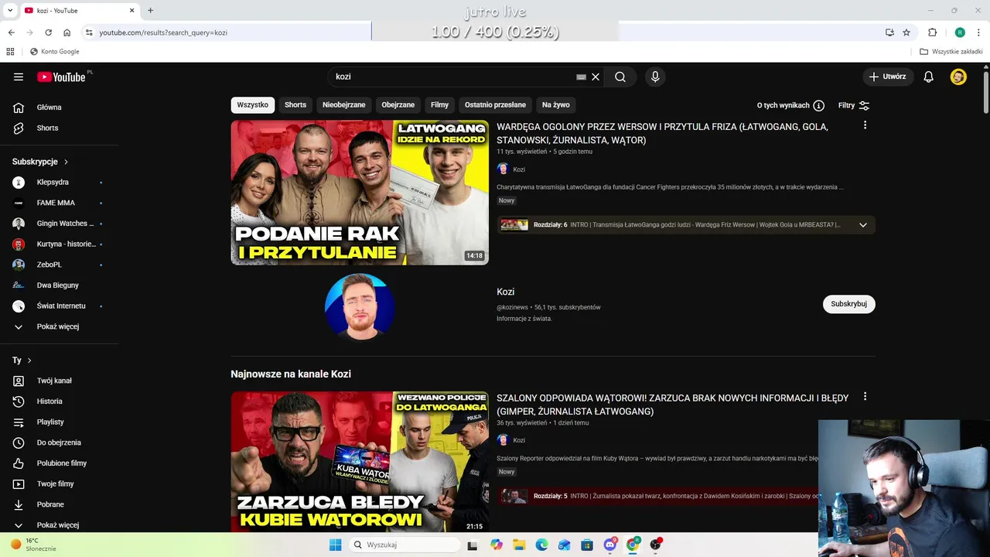Click Kozi channel name under SZALONY video

pyautogui.click(x=519, y=440)
